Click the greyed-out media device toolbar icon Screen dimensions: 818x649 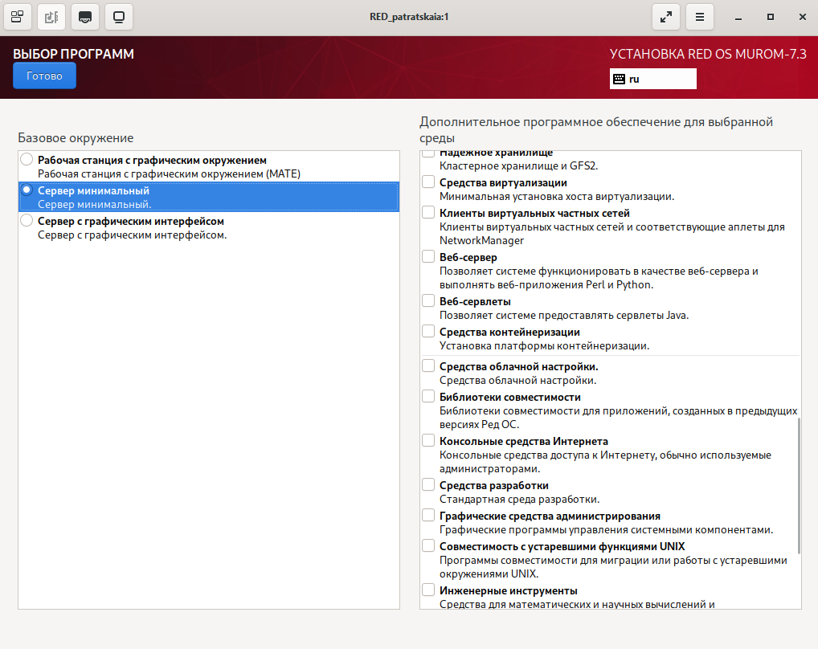coord(51,17)
